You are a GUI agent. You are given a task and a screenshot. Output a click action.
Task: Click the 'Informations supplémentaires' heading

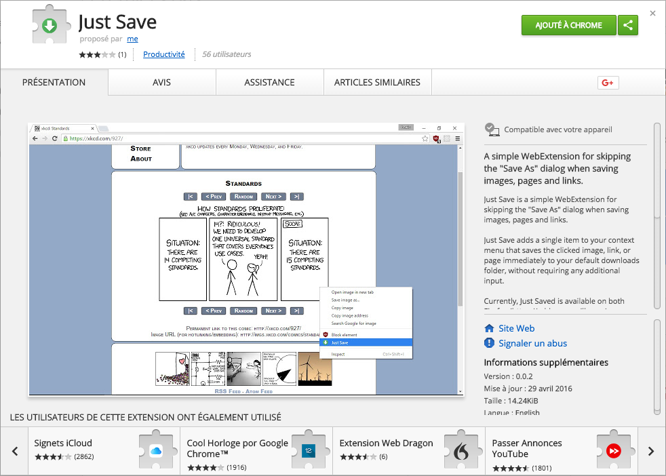point(546,362)
